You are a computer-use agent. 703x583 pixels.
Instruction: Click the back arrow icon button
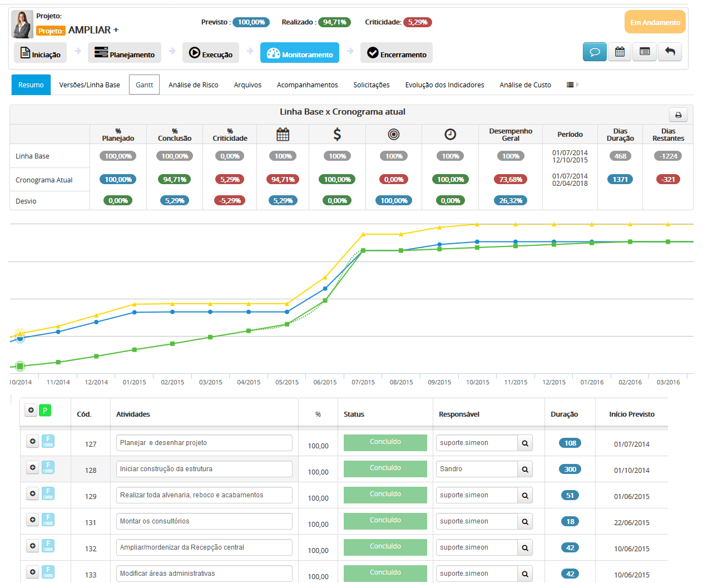pyautogui.click(x=670, y=52)
